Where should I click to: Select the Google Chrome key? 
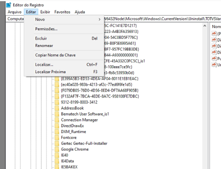coord(75,149)
